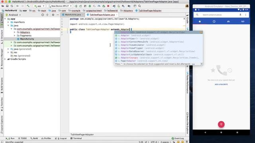The image size is (255, 143).
Task: Open the Logcat tool window
Action: (61, 138)
